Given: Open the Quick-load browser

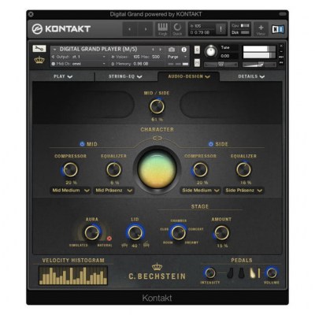Looking at the screenshot, I should pos(177,29).
